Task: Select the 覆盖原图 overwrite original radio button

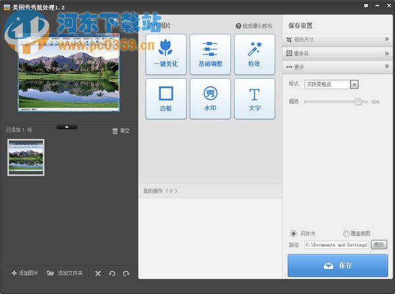Action: pos(346,233)
